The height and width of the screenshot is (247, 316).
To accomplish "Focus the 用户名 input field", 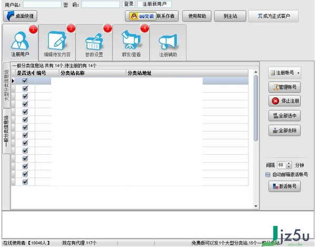I will click(x=42, y=4).
